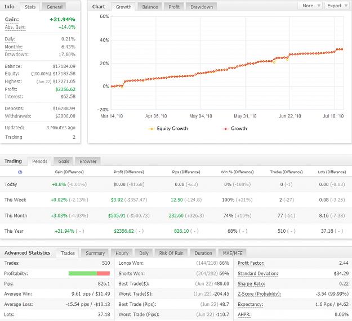The image size is (352, 321).
Task: Click the Z-Score (Probability) label
Action: coord(259,294)
